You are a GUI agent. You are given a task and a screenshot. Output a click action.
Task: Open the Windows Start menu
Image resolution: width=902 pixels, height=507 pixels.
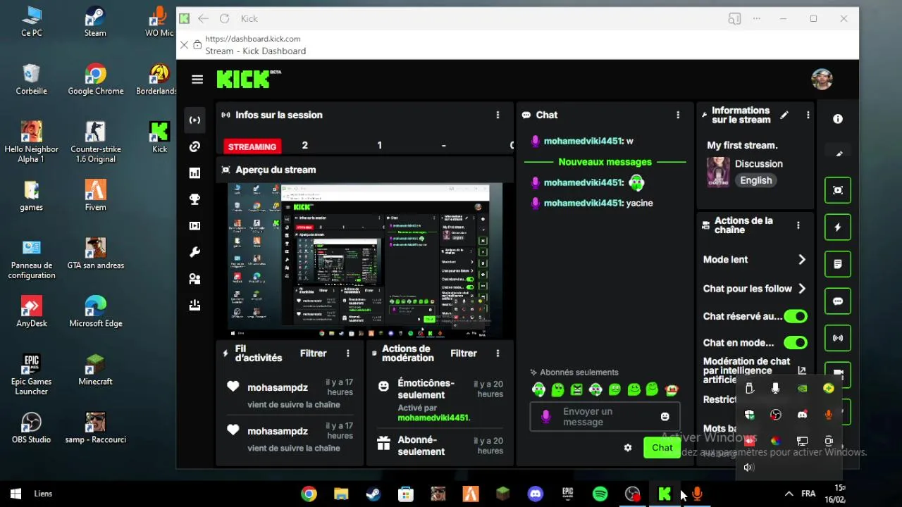(16, 494)
